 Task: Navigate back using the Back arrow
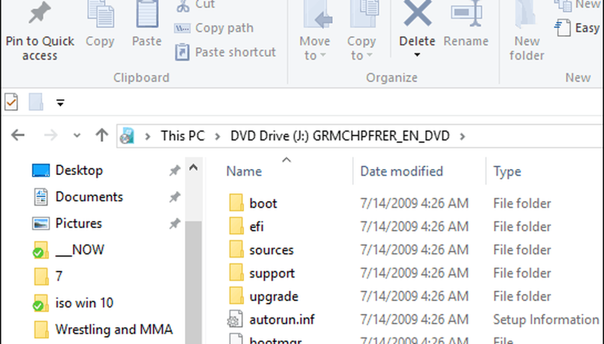pyautogui.click(x=18, y=136)
